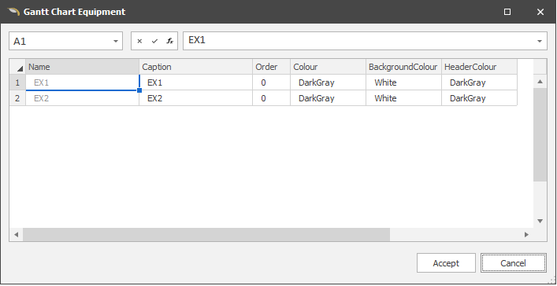Select the BackgroundColour column header
Viewport: 557px width, 286px height.
(403, 67)
